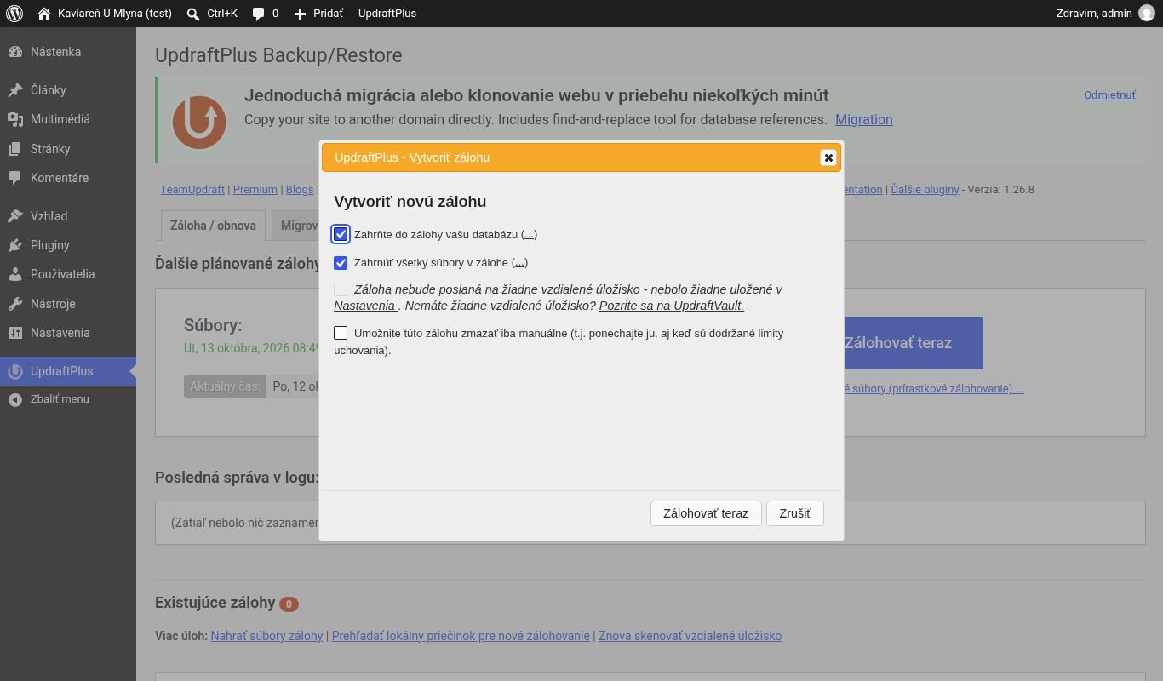Screen dimensions: 1163x681
Task: Uncheck include database in backup checkbox
Action: click(x=341, y=234)
